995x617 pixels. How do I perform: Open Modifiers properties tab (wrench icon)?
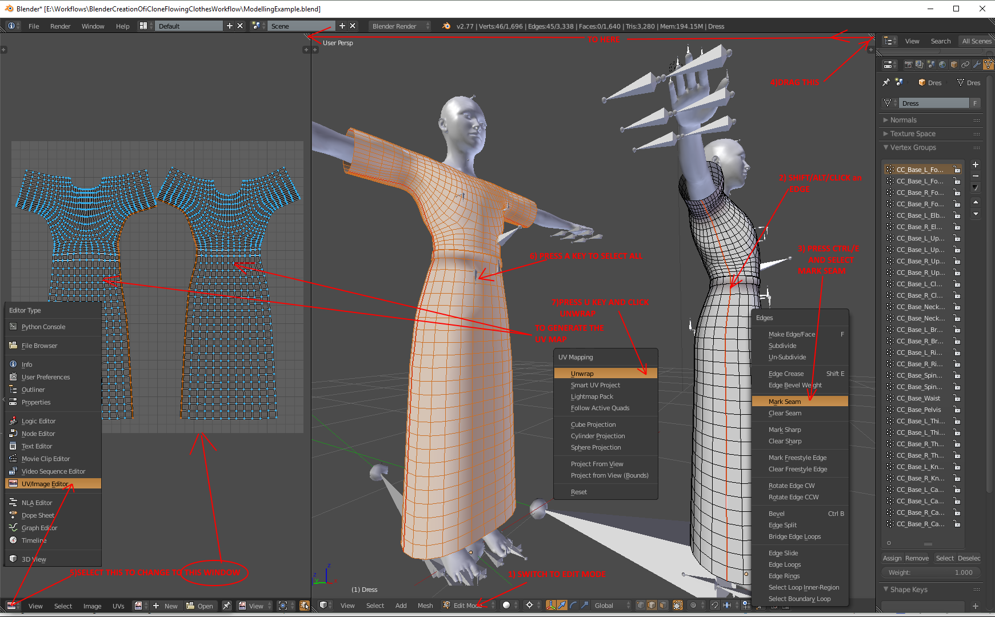tap(977, 65)
